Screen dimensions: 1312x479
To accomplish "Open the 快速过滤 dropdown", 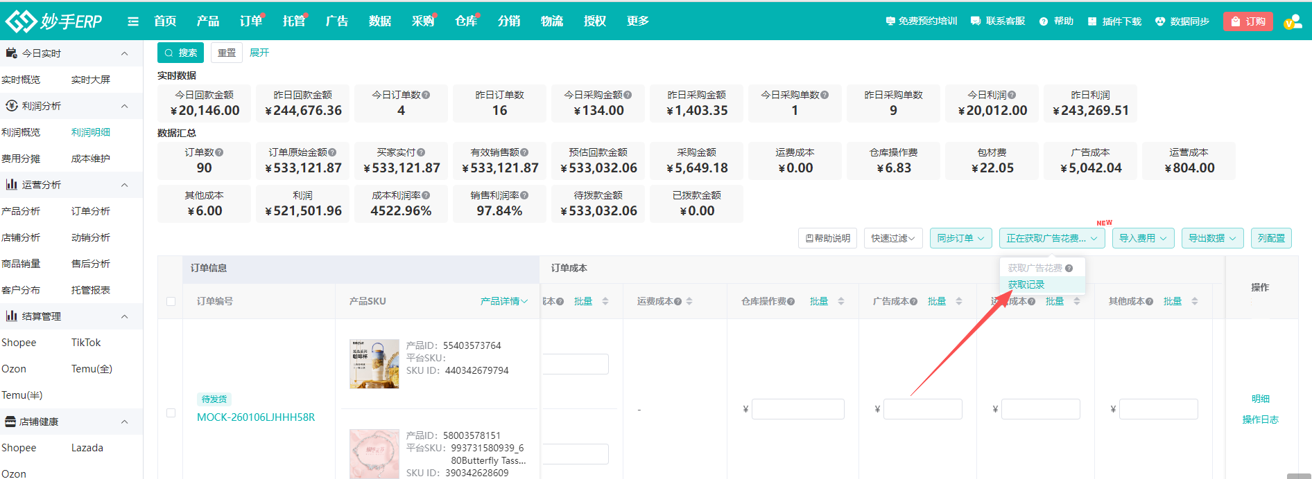I will (x=892, y=238).
